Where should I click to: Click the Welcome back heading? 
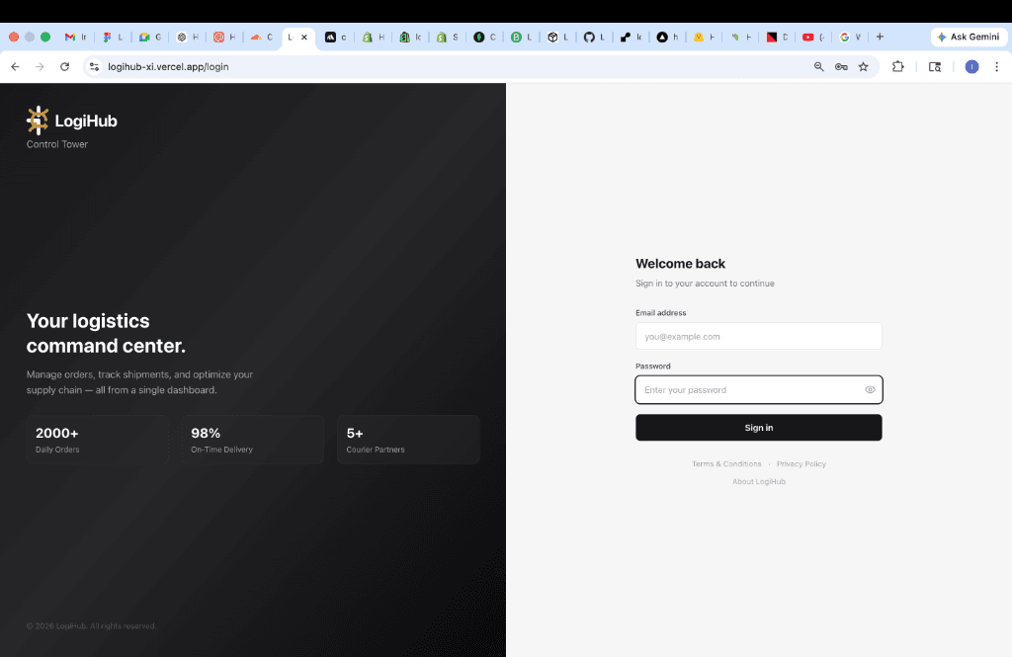[x=680, y=264]
